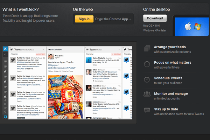Viewport: 210px width, 140px height.
Task: Open settings gear in TweetDeck sidebar
Action: pos(5,112)
